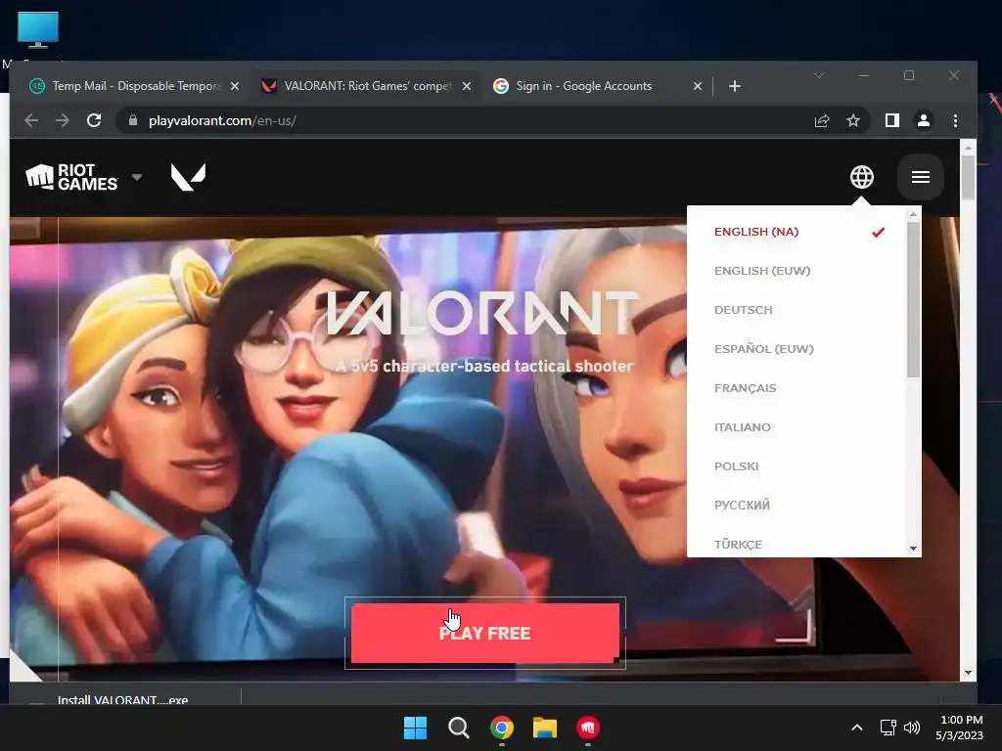Open the hamburger navigation menu
1002x751 pixels.
pos(920,177)
